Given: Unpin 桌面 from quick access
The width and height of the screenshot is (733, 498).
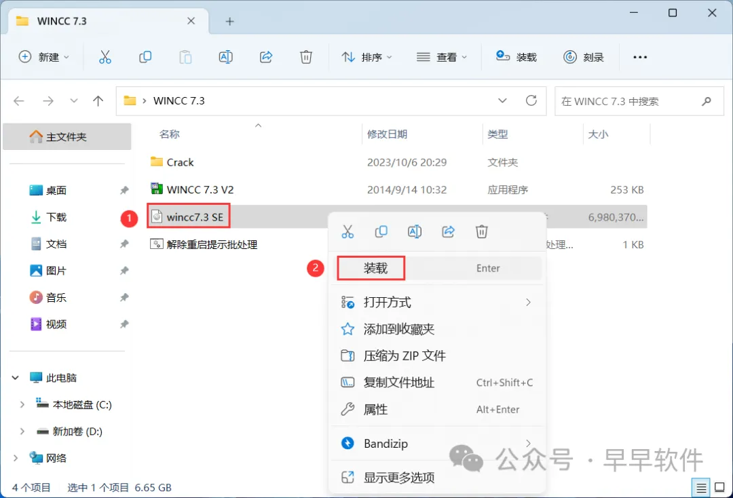Looking at the screenshot, I should (x=124, y=191).
